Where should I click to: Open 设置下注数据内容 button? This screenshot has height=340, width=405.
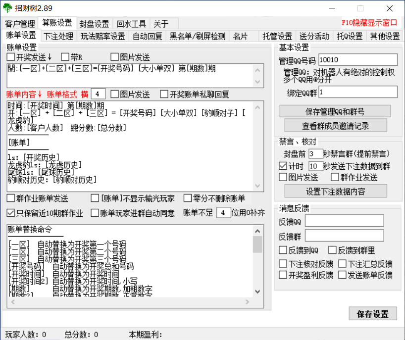tap(335, 191)
